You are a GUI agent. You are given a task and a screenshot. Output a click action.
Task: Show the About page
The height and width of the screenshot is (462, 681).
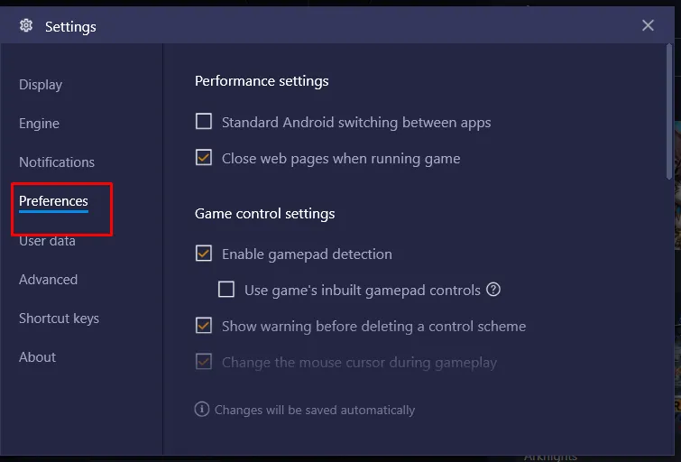pyautogui.click(x=37, y=357)
